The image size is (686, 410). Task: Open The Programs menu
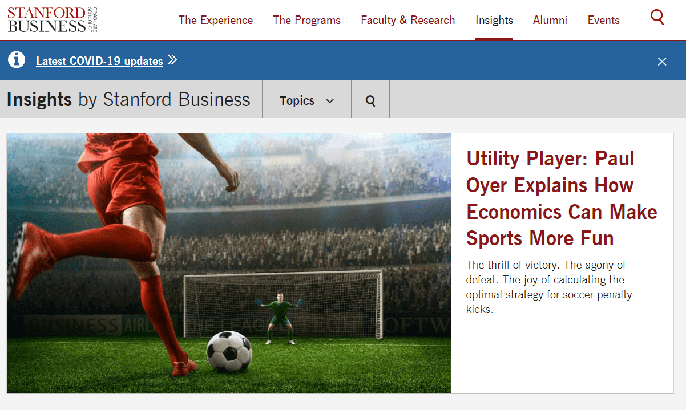[306, 20]
